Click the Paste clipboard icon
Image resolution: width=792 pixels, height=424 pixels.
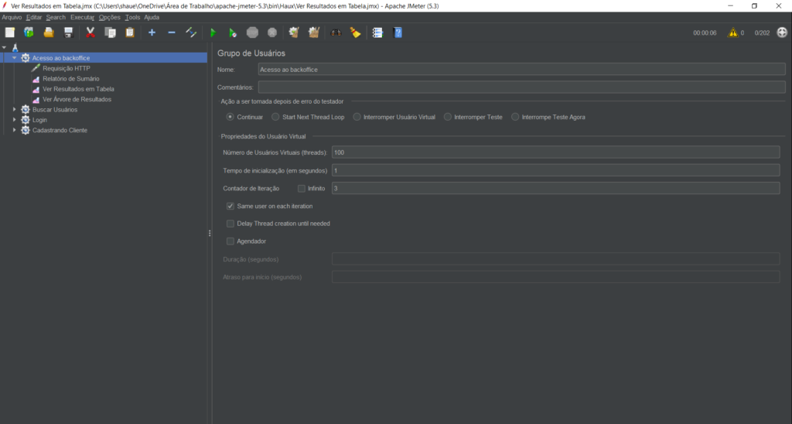[130, 32]
